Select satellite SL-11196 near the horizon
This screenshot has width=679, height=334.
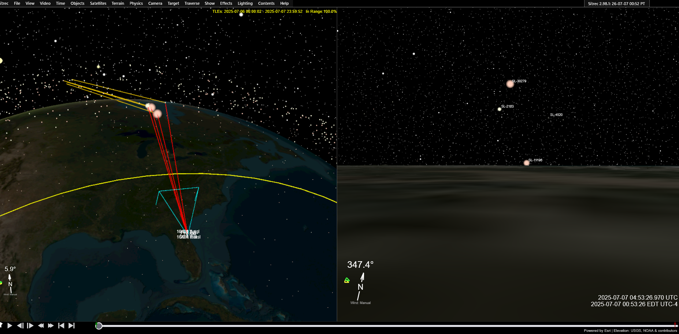526,163
